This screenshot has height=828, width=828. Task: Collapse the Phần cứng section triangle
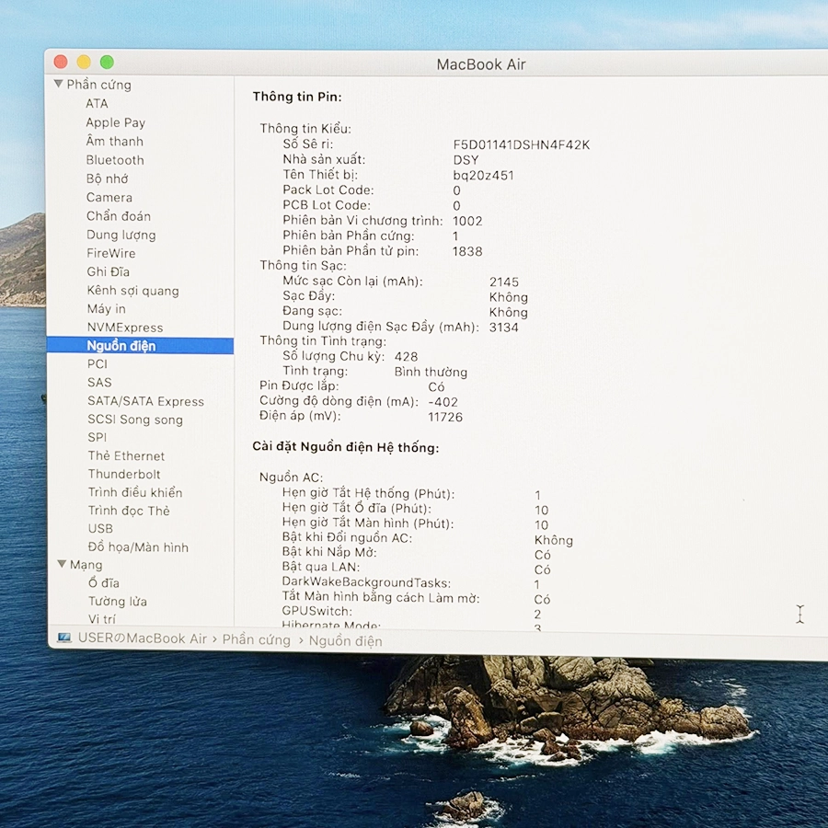(59, 85)
